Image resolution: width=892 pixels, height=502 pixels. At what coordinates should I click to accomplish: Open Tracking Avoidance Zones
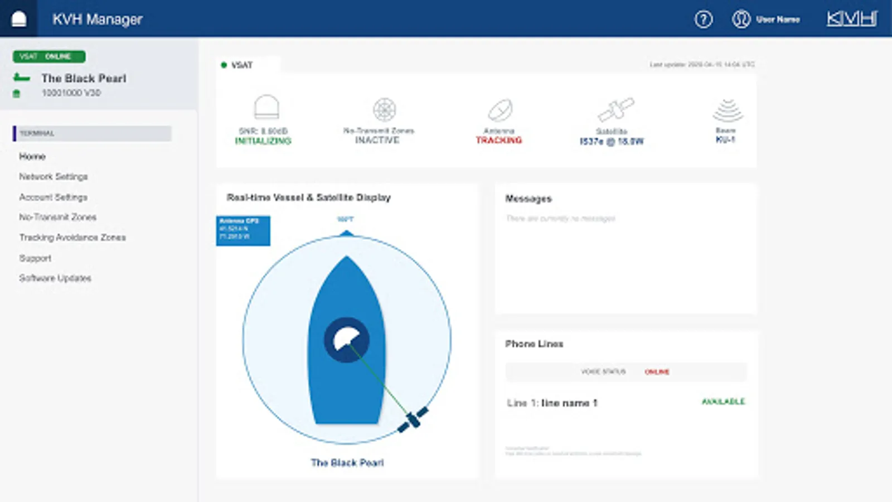72,238
